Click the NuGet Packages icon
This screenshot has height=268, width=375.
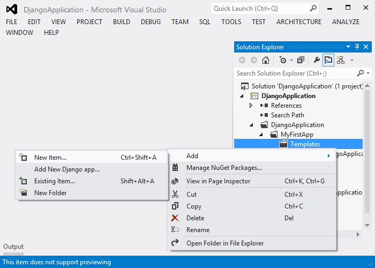pos(175,167)
